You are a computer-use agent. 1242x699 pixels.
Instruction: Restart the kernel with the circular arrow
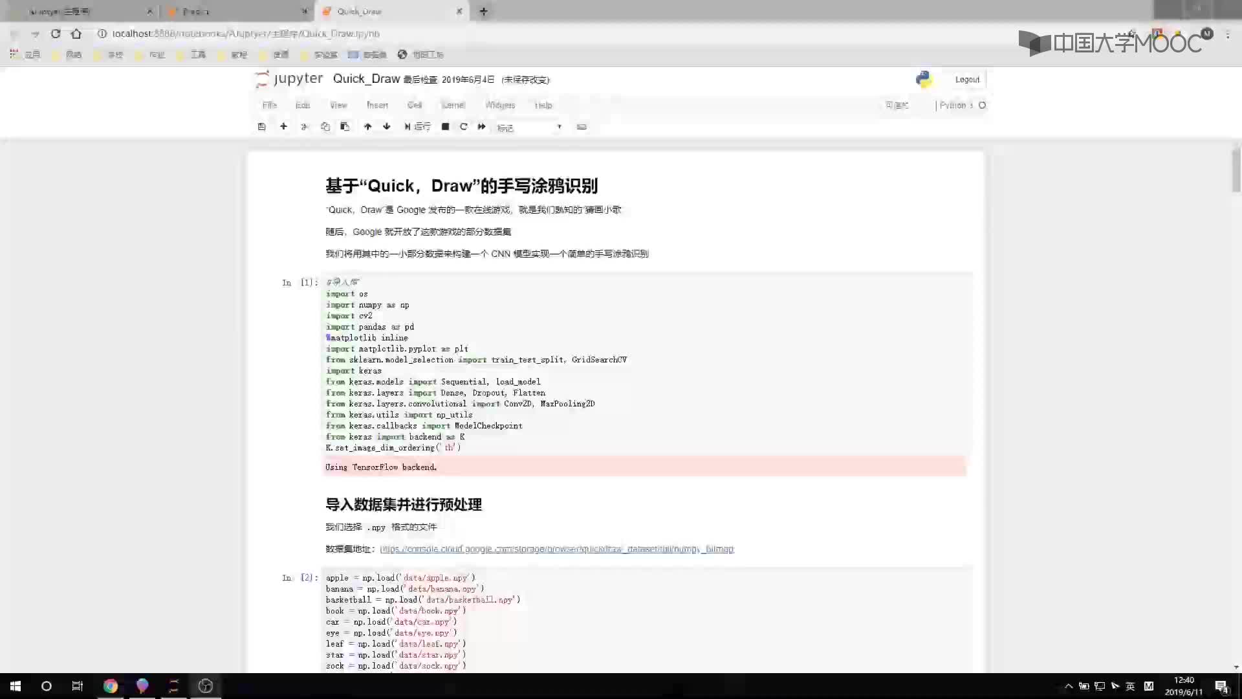pos(463,127)
